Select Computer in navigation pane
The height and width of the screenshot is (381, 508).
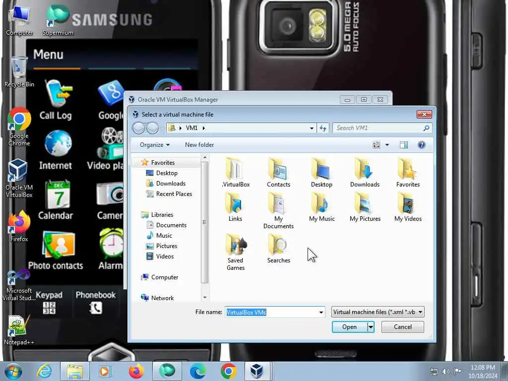pyautogui.click(x=165, y=277)
